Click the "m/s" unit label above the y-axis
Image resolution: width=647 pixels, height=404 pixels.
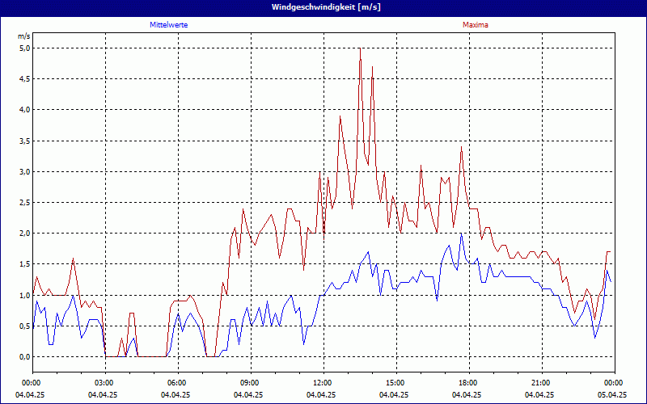coord(23,36)
